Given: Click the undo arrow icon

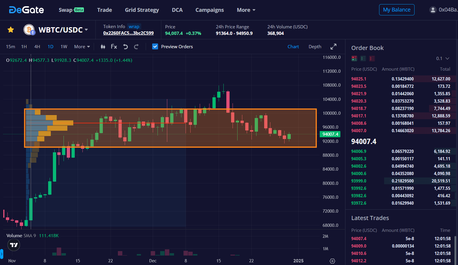Looking at the screenshot, I should click(126, 47).
